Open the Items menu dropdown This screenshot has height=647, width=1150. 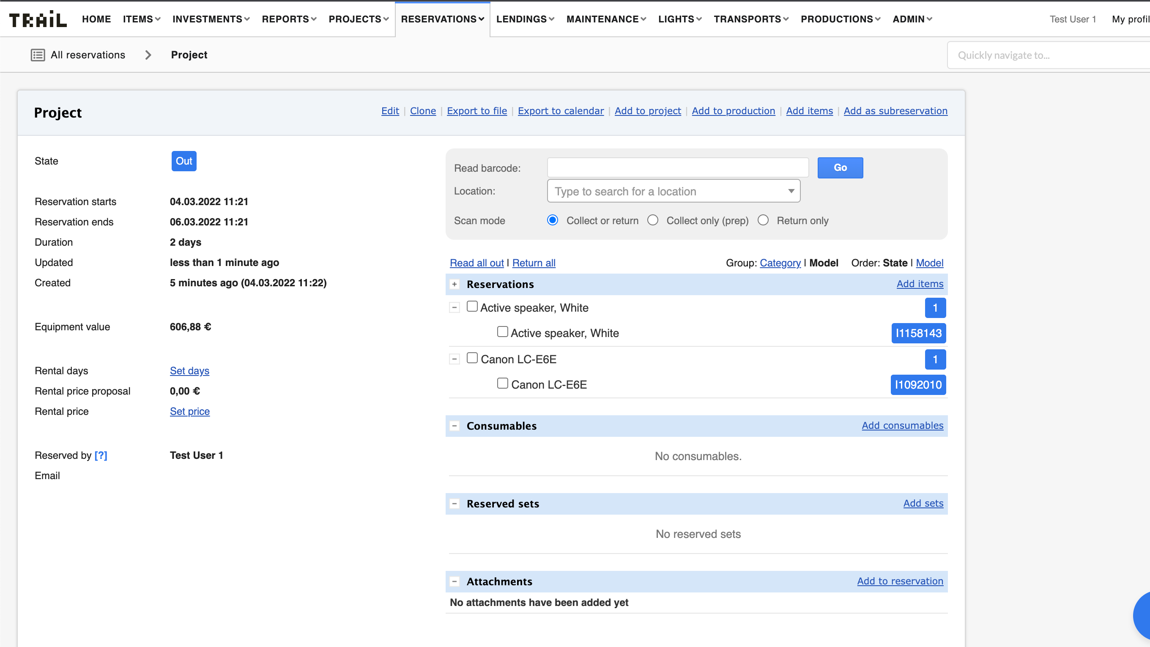coord(142,19)
